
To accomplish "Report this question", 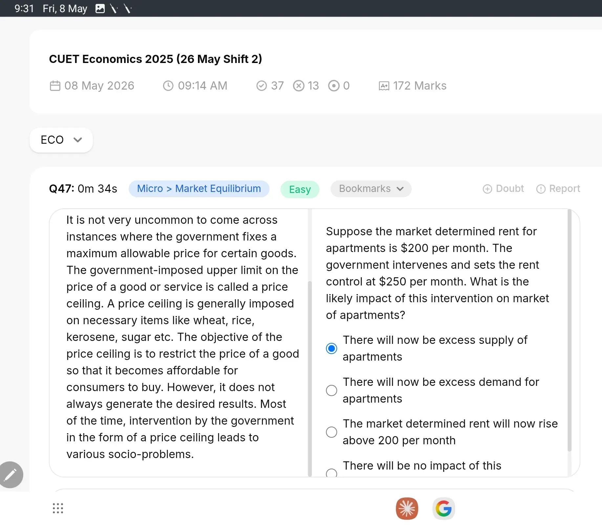I will [558, 189].
